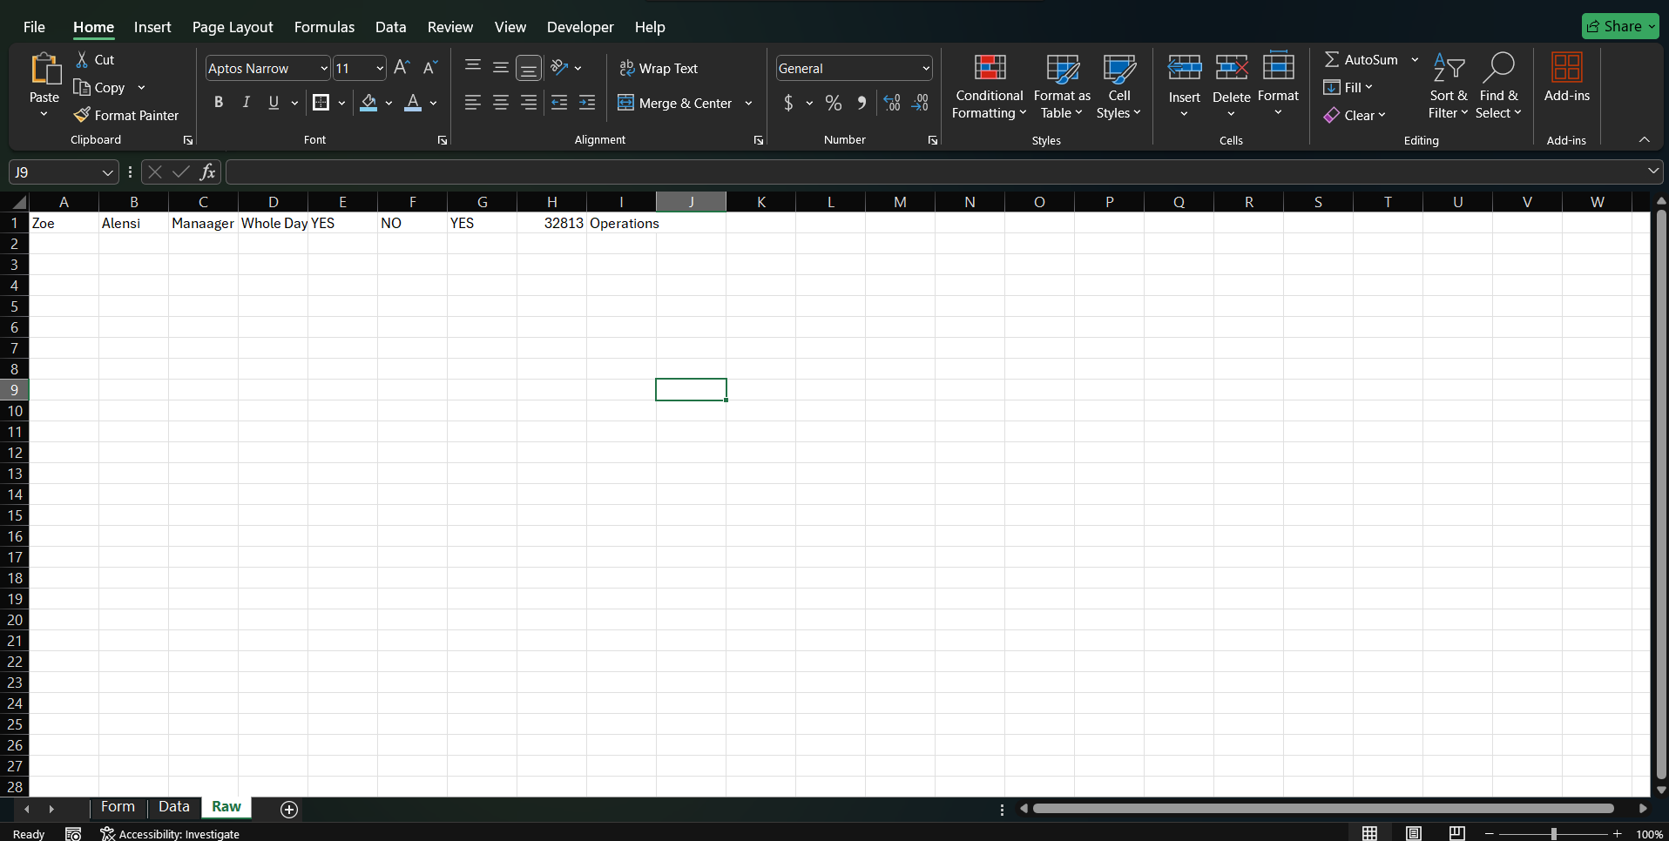This screenshot has width=1669, height=841.
Task: Click the AutoSum button
Action: [1361, 59]
